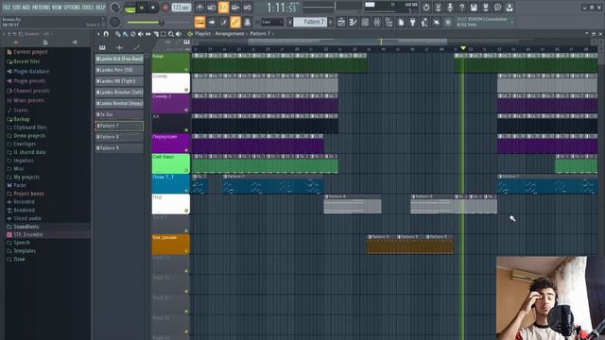605x340 pixels.
Task: Toggle the metronome icon
Action: coord(199,8)
